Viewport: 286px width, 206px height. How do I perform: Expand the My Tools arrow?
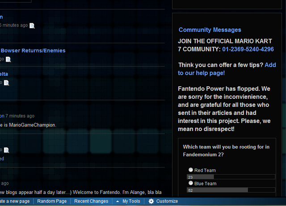point(118,201)
